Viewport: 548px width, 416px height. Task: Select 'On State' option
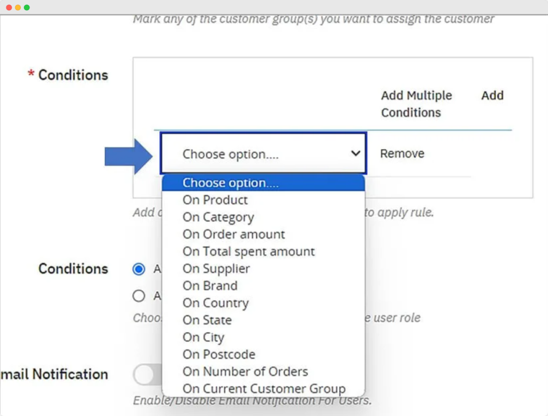pos(207,320)
